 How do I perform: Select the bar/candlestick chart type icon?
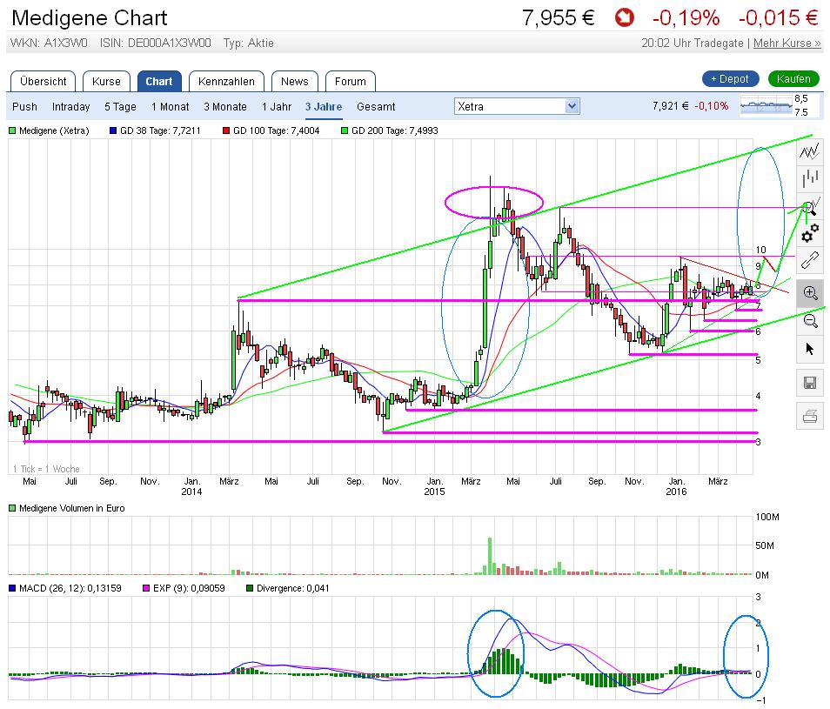tap(809, 179)
